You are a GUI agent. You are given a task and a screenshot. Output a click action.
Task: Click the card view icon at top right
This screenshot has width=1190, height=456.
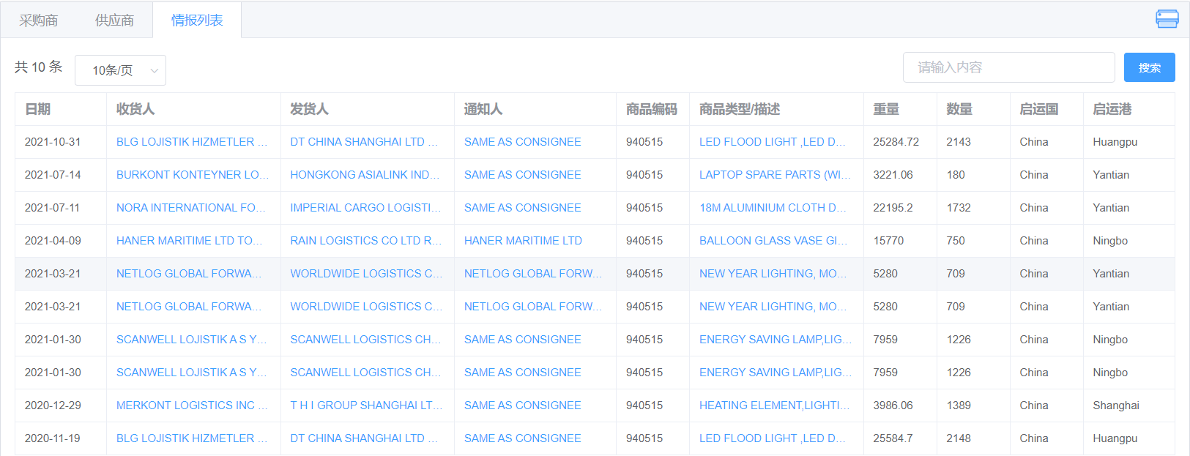point(1167,19)
